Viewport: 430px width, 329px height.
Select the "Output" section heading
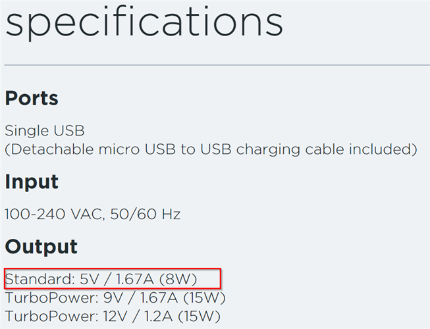tap(41, 246)
